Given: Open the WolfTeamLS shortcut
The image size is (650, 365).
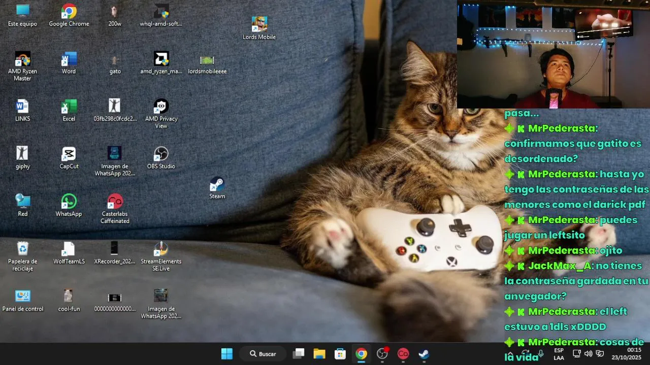Looking at the screenshot, I should click(x=69, y=253).
